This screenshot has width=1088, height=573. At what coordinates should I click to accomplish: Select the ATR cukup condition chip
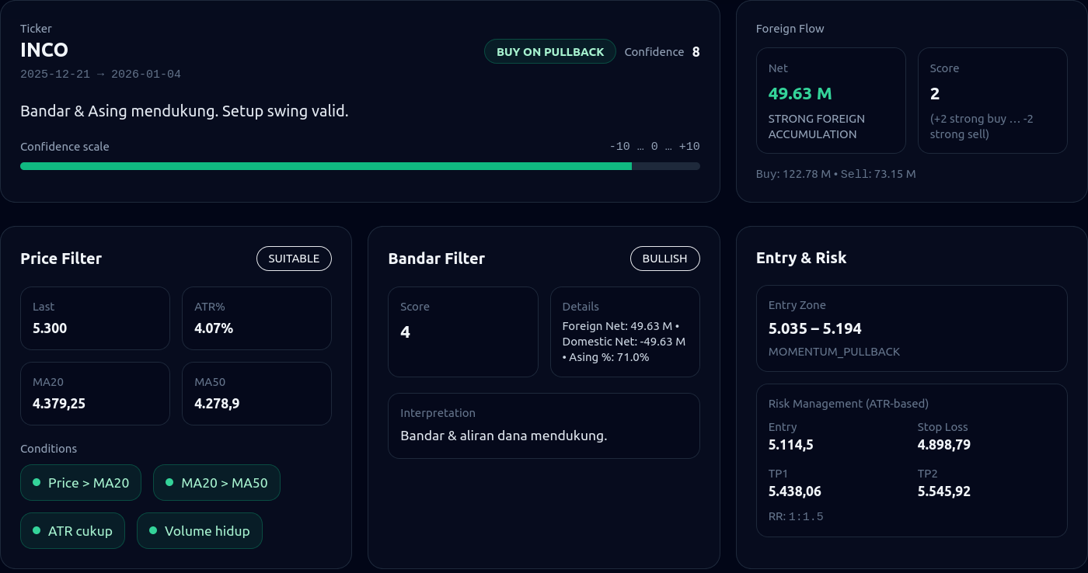pyautogui.click(x=72, y=531)
